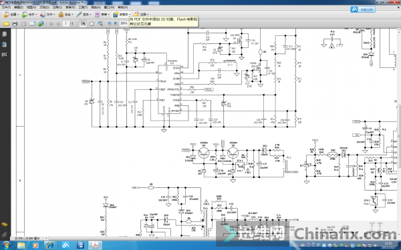The height and width of the screenshot is (250, 401).
Task: Click the marquee zoom magnifier tool
Action: click(x=100, y=24)
